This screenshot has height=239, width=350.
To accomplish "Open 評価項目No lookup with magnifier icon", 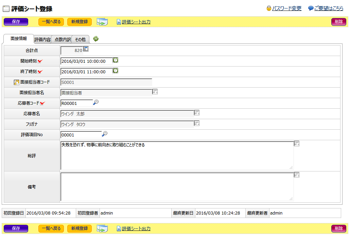I will pyautogui.click(x=105, y=134).
